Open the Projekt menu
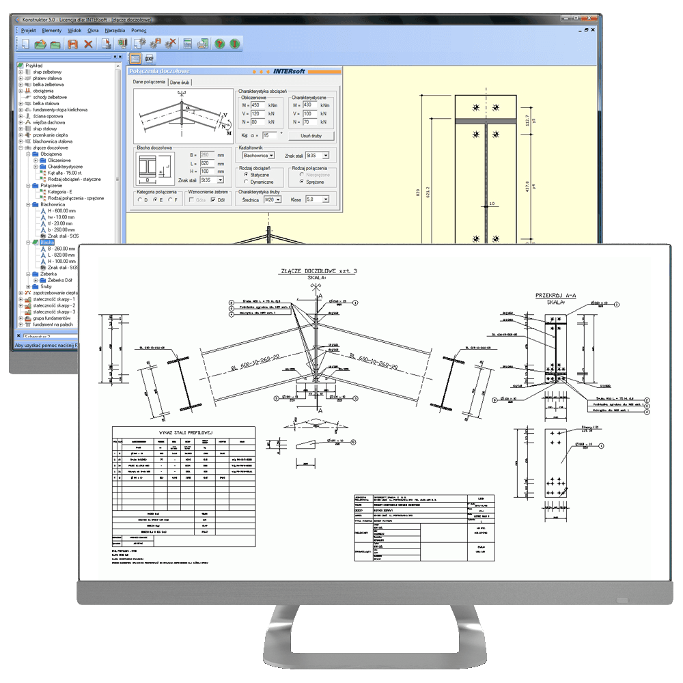 pos(28,31)
